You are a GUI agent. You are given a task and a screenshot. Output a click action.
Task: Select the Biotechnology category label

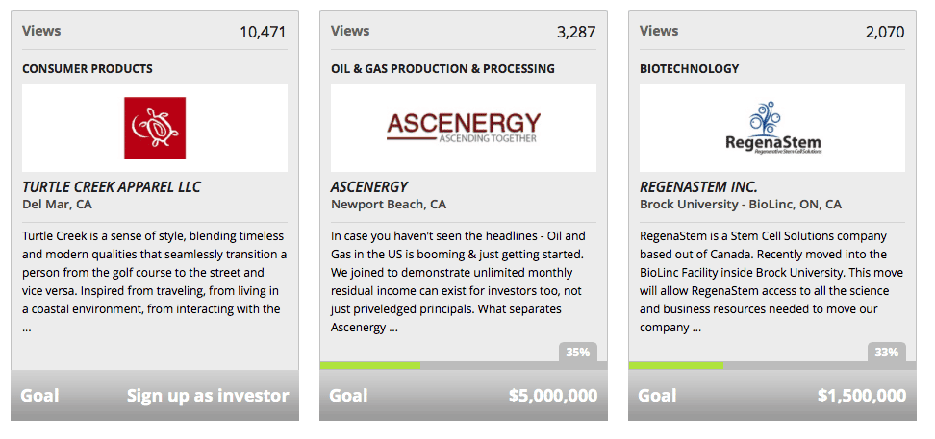click(x=690, y=69)
